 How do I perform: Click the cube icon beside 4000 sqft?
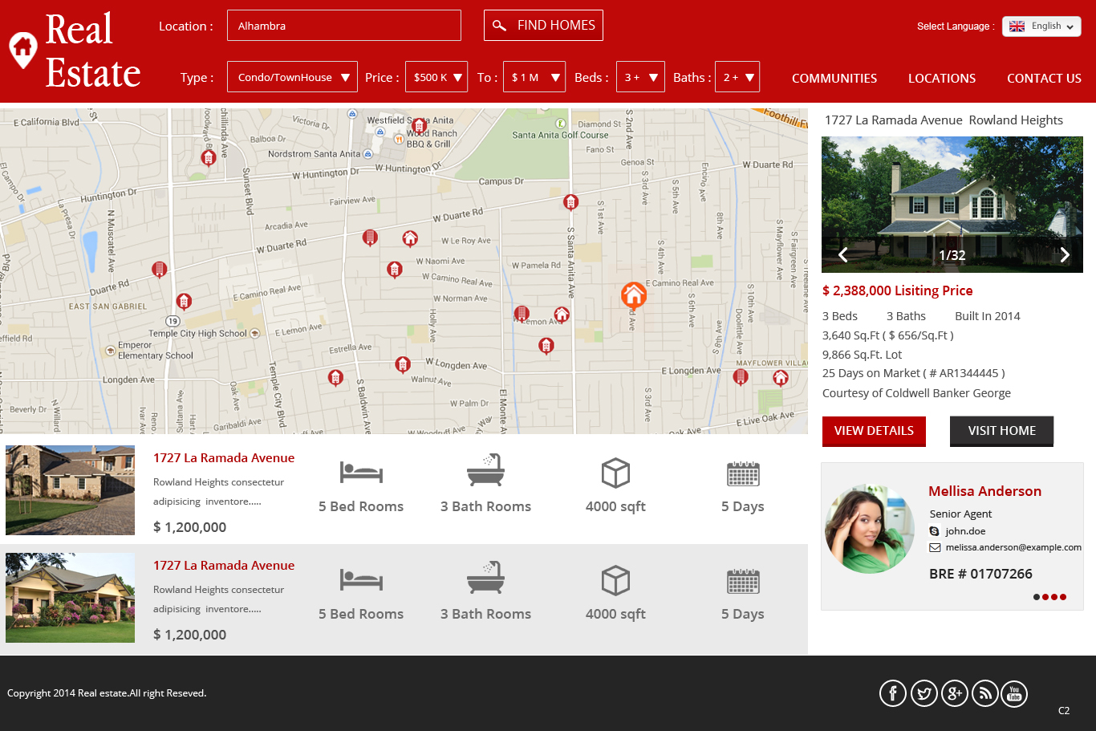pyautogui.click(x=615, y=473)
